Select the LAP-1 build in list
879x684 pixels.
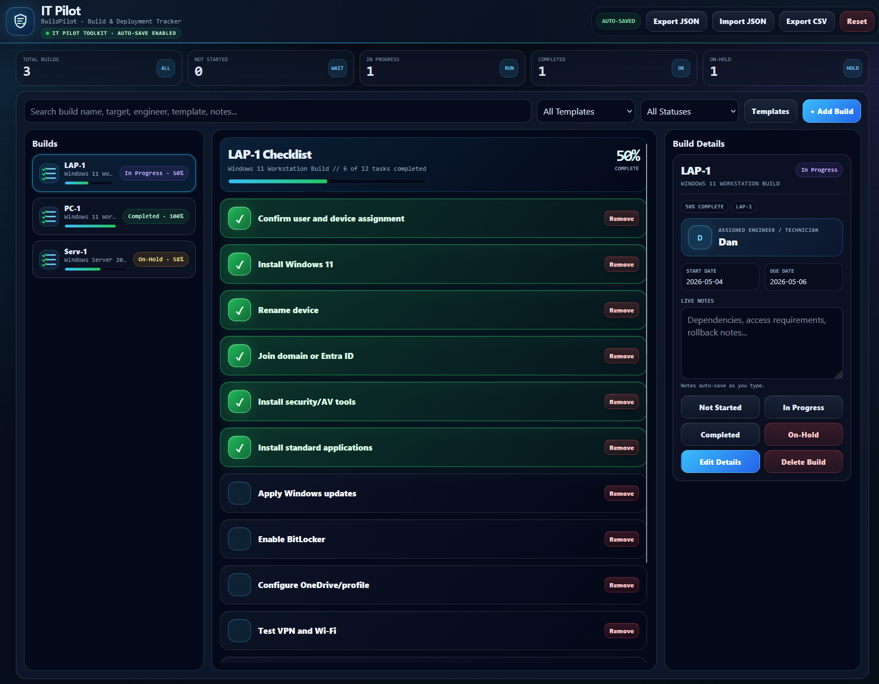pos(114,173)
